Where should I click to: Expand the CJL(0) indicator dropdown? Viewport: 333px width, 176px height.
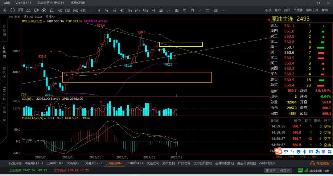coord(28,99)
